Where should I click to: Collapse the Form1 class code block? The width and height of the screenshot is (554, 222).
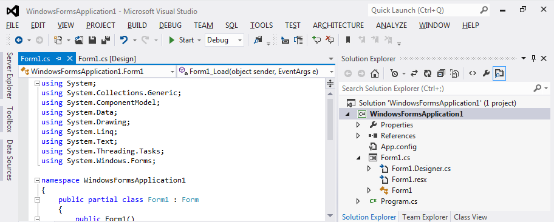[37, 200]
